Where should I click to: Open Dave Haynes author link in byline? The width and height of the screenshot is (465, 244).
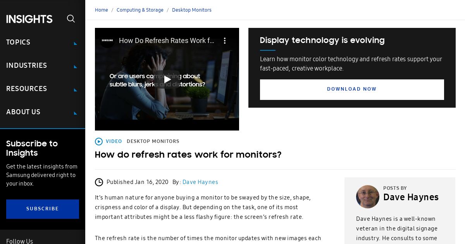pos(200,182)
